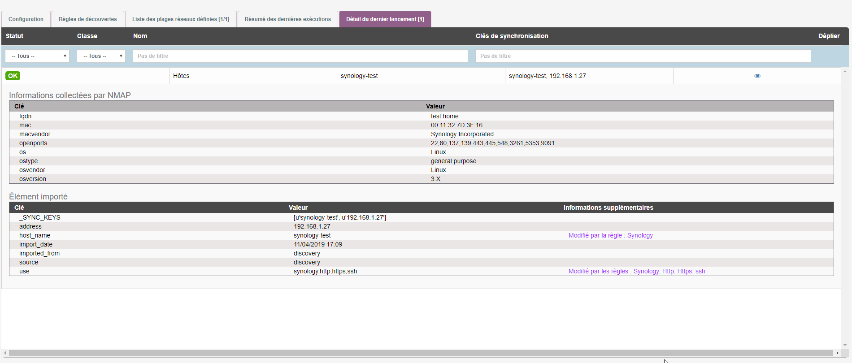The image size is (852, 363).
Task: Click the Statut column header
Action: click(x=15, y=36)
